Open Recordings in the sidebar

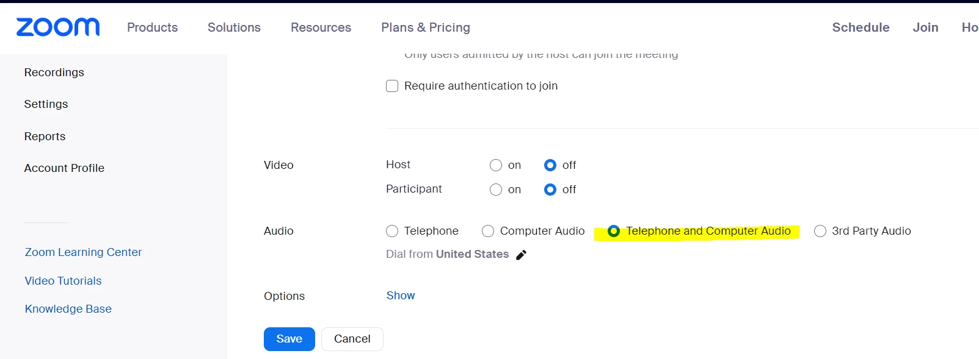54,73
